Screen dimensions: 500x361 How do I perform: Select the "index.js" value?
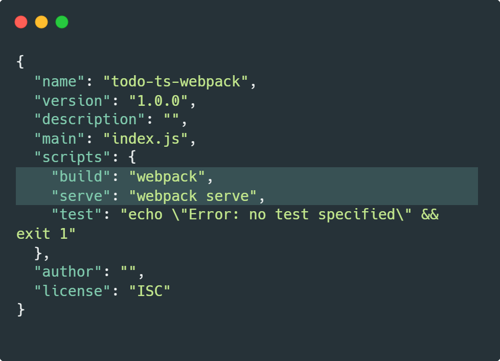pos(146,139)
